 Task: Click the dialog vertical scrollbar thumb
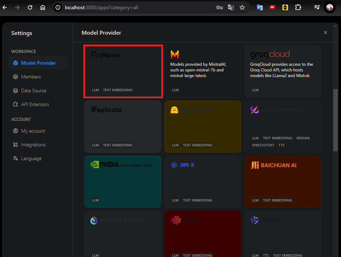coord(335,120)
